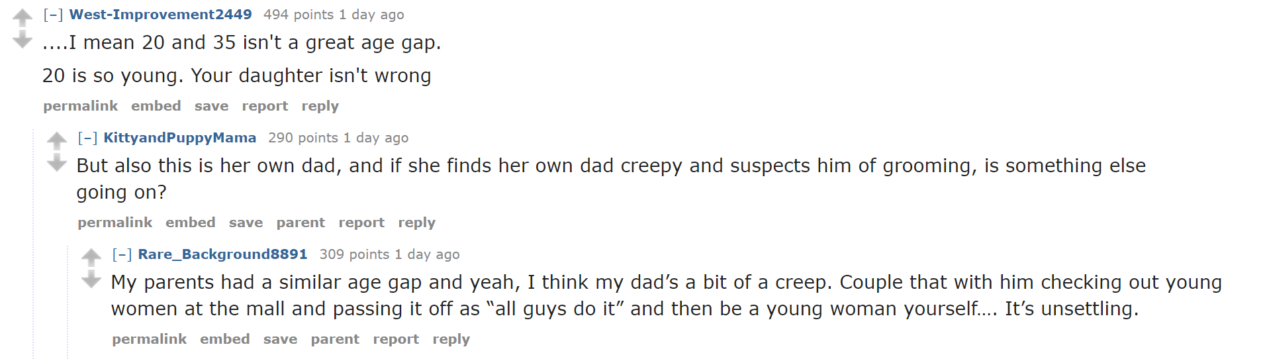Downvote KittyandPuppyMama's comment

(x=57, y=163)
